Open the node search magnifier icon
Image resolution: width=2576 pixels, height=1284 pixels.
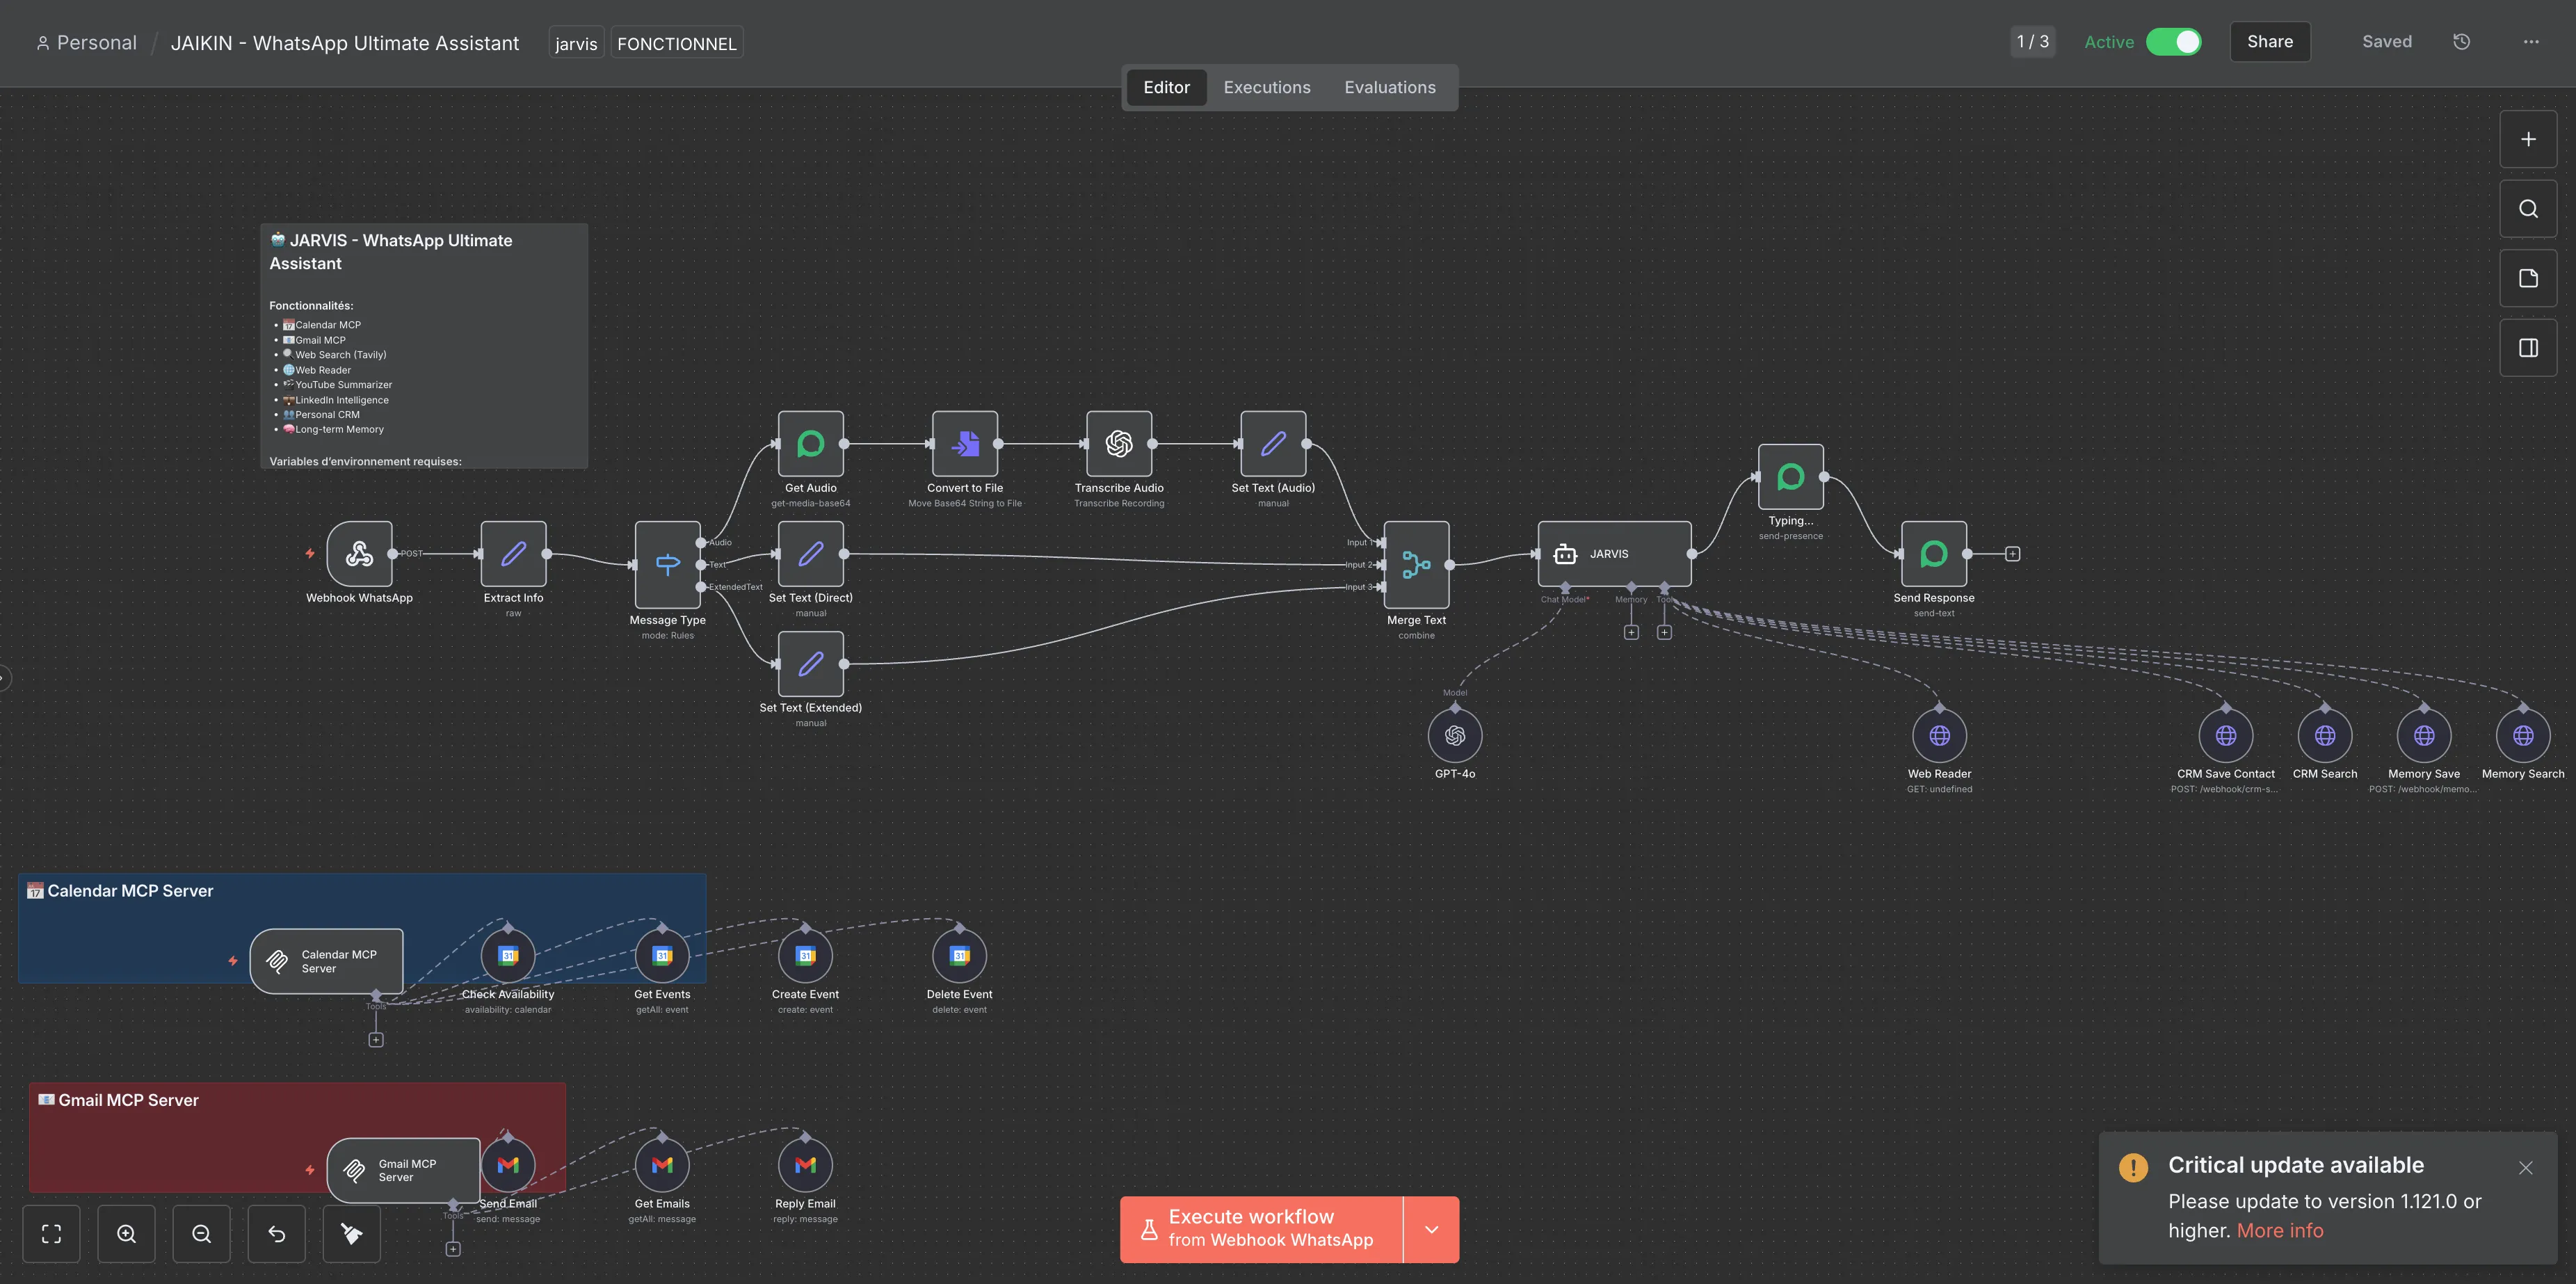tap(2527, 209)
